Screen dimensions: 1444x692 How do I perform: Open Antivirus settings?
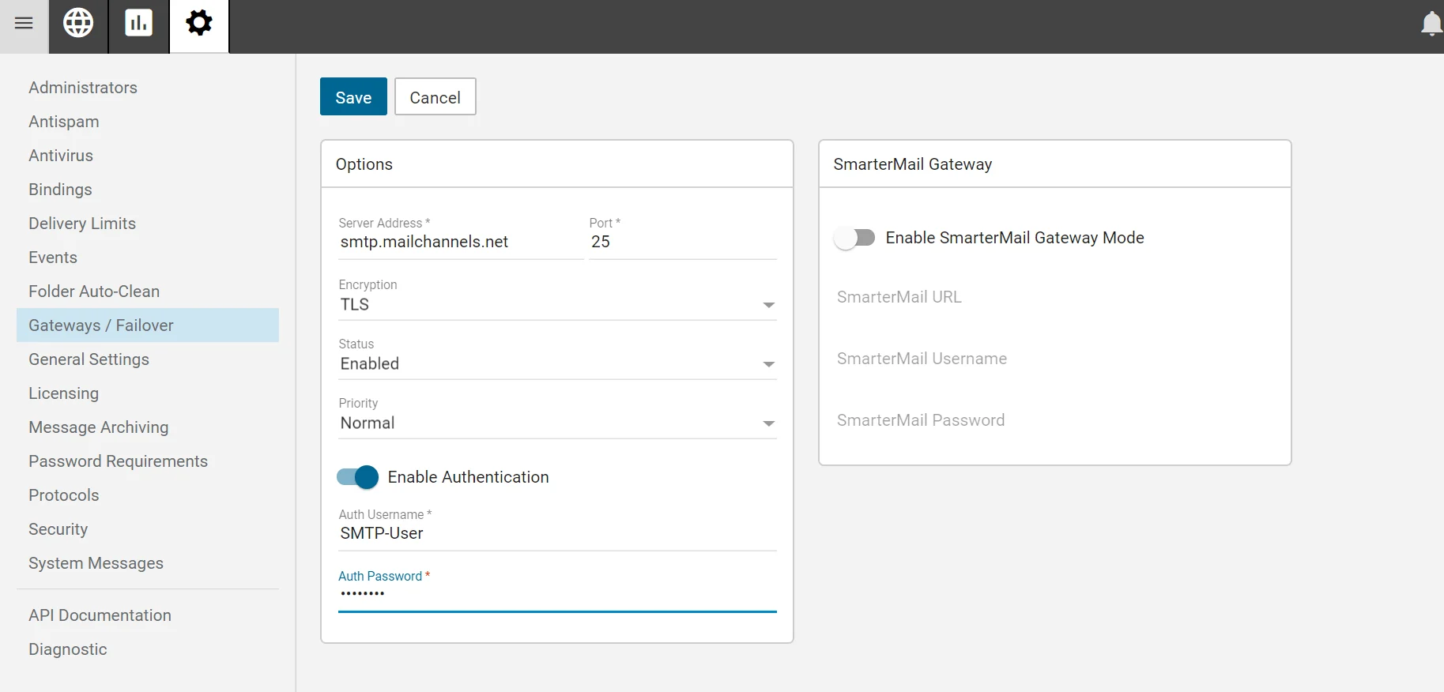61,156
